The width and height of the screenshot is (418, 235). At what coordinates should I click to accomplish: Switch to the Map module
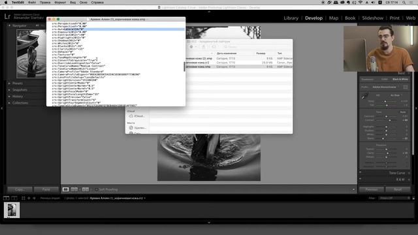[x=334, y=18]
